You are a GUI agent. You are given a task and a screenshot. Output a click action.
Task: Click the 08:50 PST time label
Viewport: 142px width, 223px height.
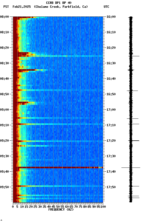pyautogui.click(x=4, y=94)
